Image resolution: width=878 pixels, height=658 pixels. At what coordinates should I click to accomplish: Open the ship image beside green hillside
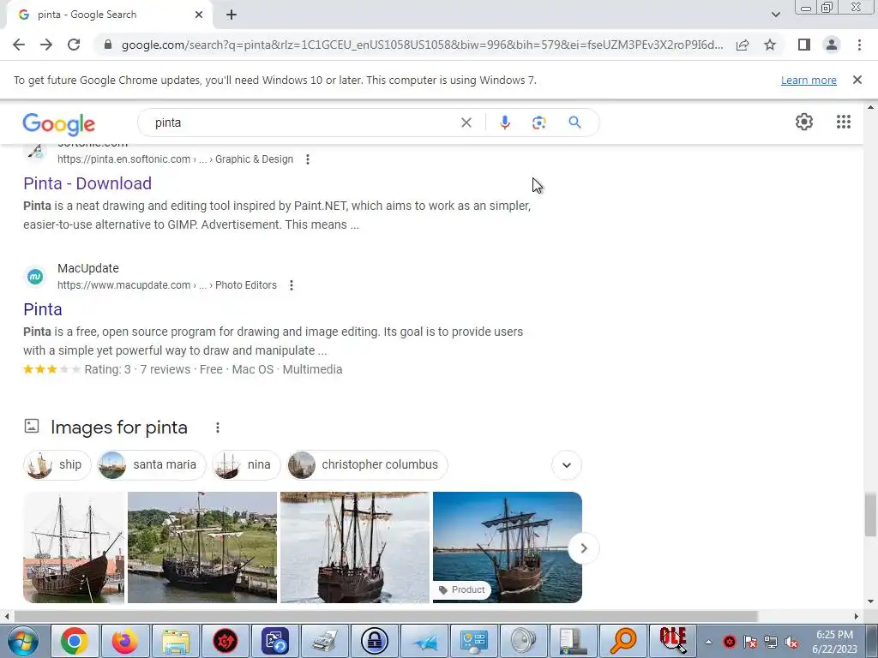click(x=202, y=547)
